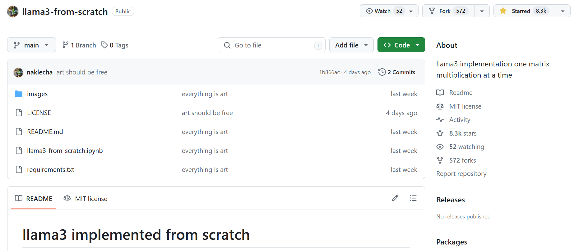Click the Fork button
Viewport: 574px width, 251px height.
[448, 11]
